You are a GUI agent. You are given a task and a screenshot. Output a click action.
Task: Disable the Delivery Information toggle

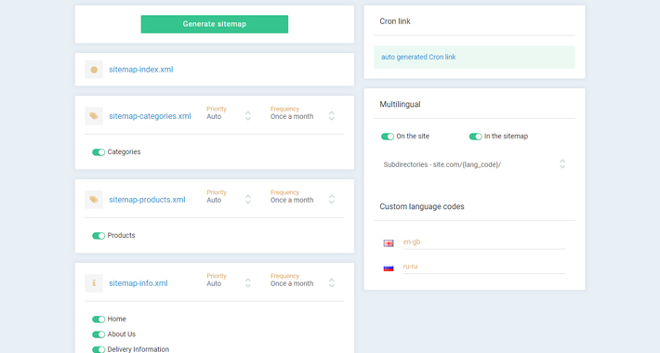click(x=99, y=349)
